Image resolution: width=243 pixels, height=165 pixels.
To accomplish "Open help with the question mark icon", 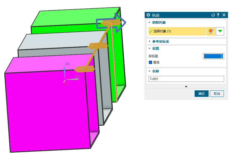I will 218,15.
